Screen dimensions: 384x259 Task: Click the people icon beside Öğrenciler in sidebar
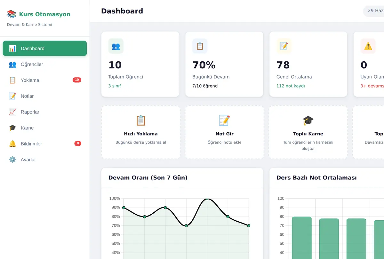point(12,65)
